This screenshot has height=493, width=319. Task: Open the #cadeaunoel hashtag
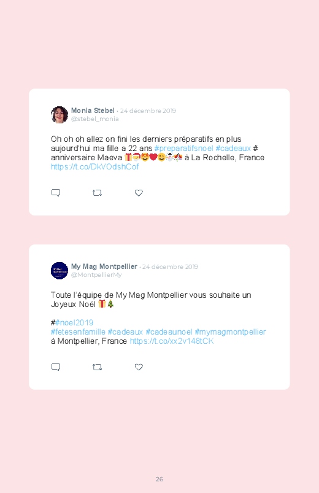(169, 332)
